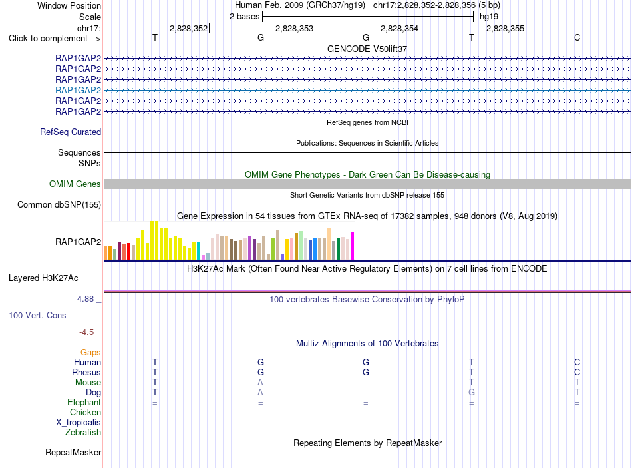Click the Rhesus species row label
The width and height of the screenshot is (632, 468).
86,372
